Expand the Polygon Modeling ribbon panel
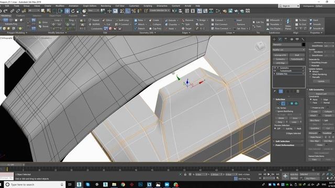 [x=17, y=33]
